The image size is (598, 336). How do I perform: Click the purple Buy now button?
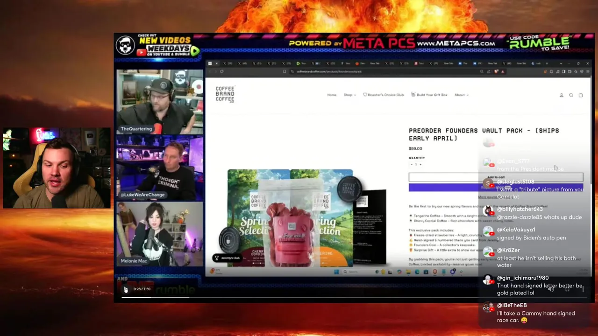click(496, 187)
